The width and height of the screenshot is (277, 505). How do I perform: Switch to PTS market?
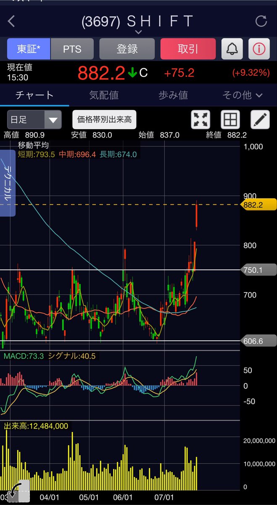click(x=72, y=49)
